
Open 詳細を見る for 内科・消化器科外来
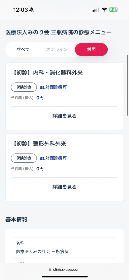[65, 116]
